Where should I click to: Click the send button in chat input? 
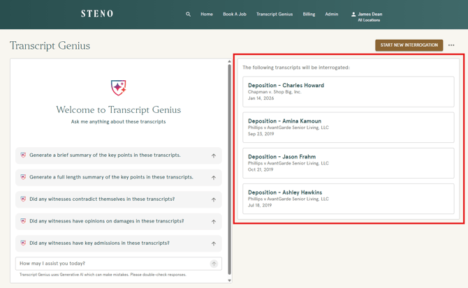[x=214, y=264]
